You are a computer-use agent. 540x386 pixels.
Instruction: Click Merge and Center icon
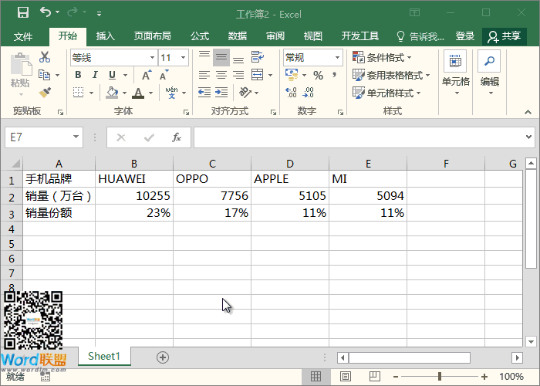coord(257,74)
